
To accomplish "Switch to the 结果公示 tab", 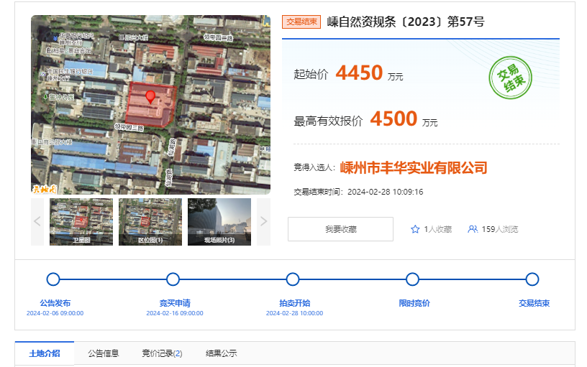I will click(221, 353).
